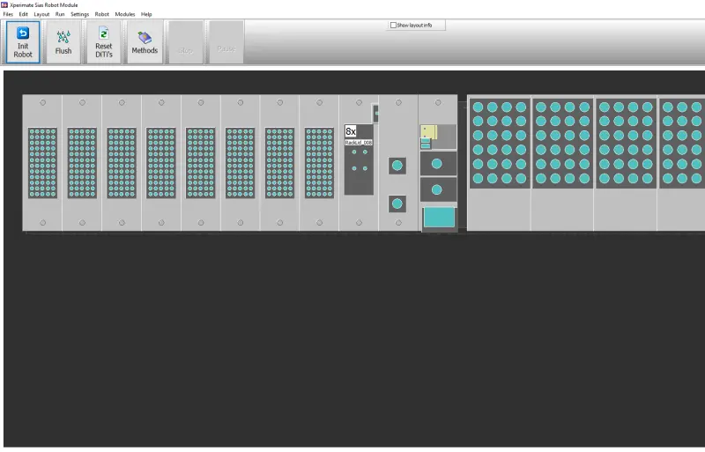Open the Modules menu

point(125,14)
